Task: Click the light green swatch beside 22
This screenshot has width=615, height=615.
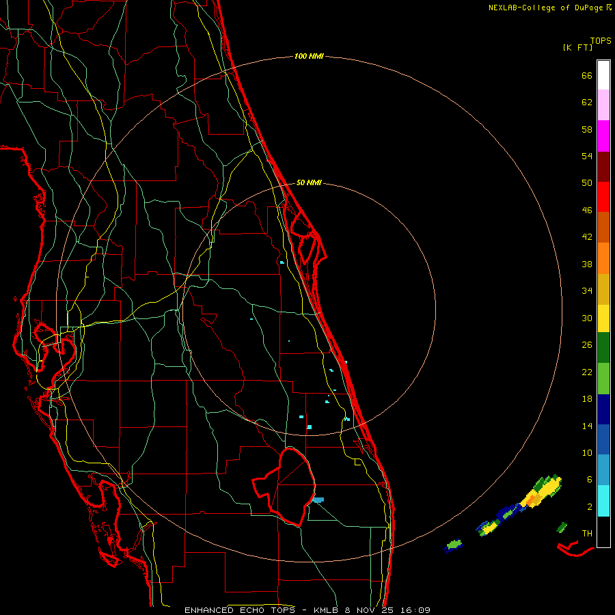Action: [603, 379]
